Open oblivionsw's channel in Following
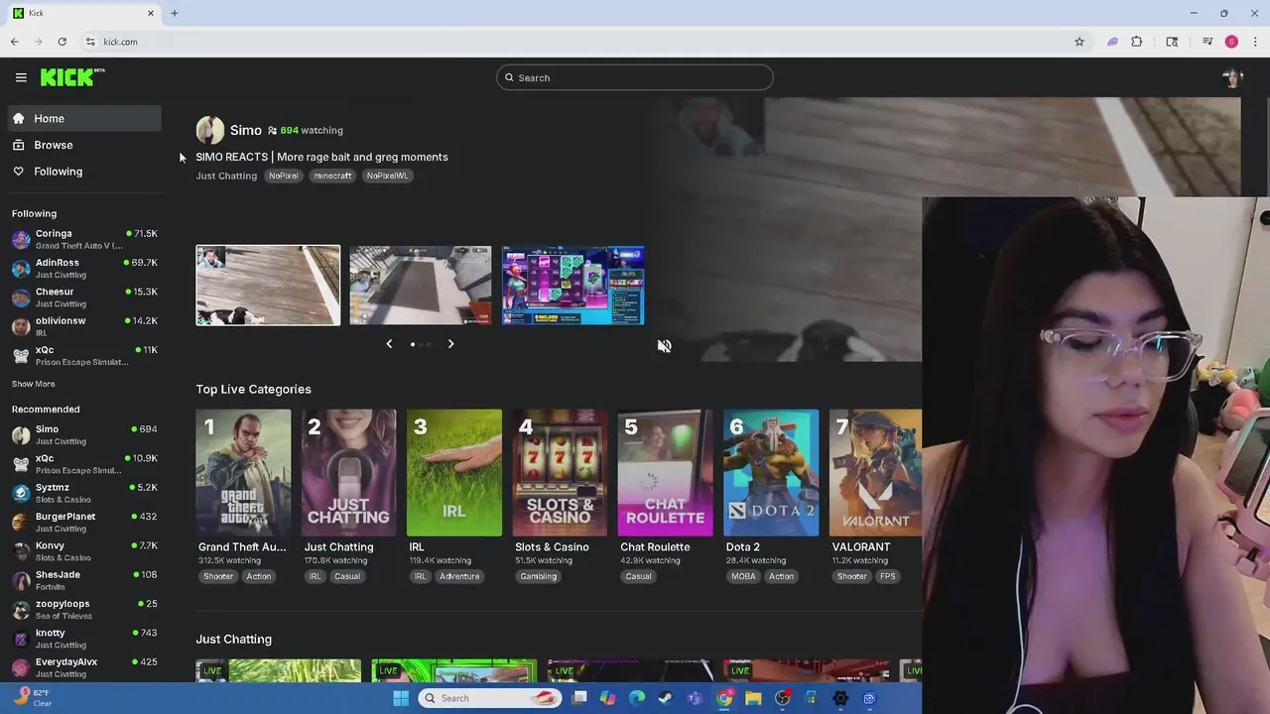Viewport: 1270px width, 714px height. [85, 326]
